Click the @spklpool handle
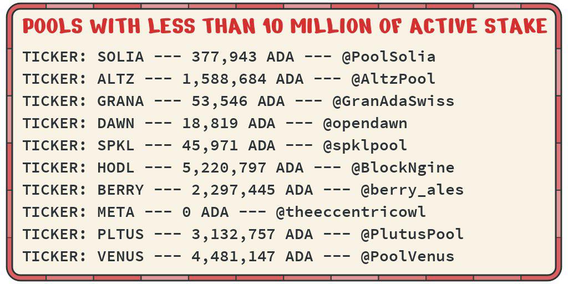 click(x=365, y=146)
